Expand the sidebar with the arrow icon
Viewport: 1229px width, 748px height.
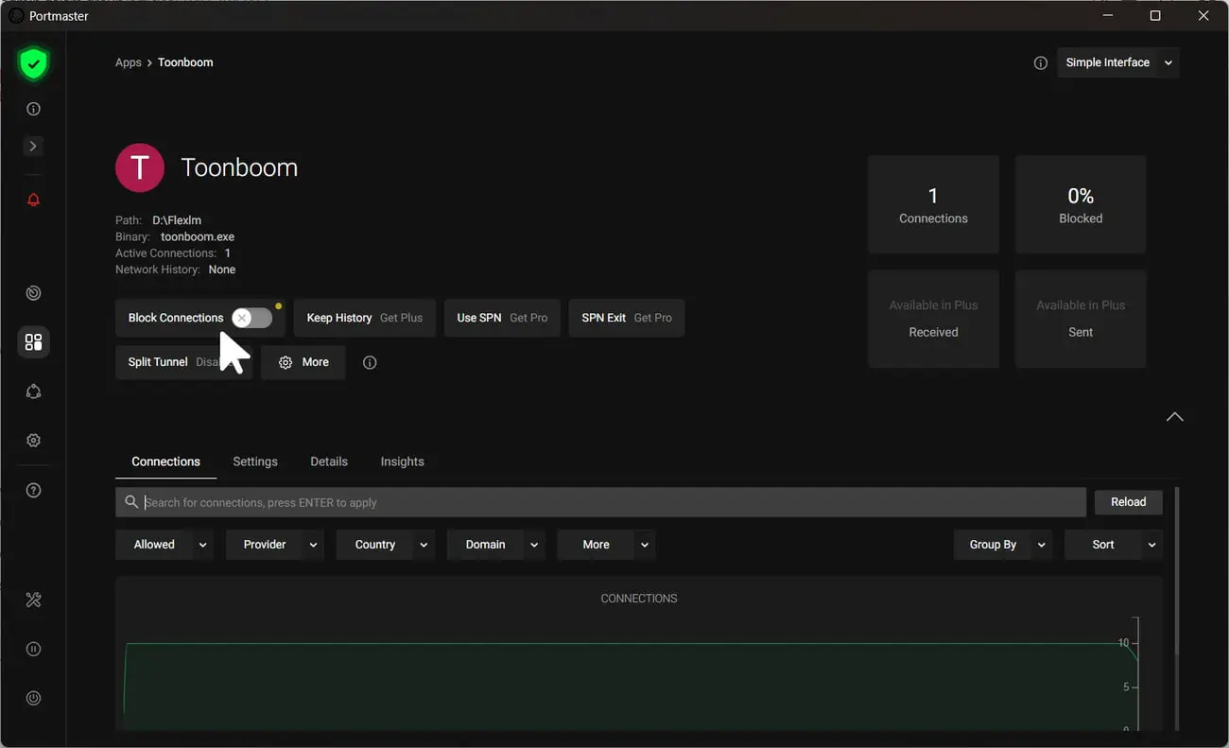point(33,146)
